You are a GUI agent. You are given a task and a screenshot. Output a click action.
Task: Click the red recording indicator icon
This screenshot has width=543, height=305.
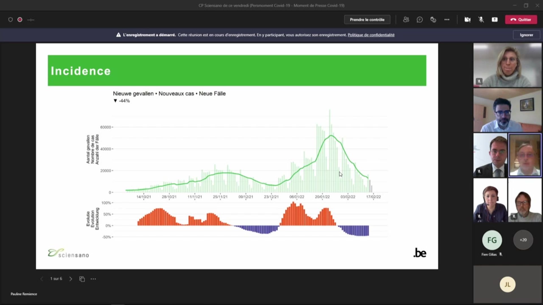point(20,19)
